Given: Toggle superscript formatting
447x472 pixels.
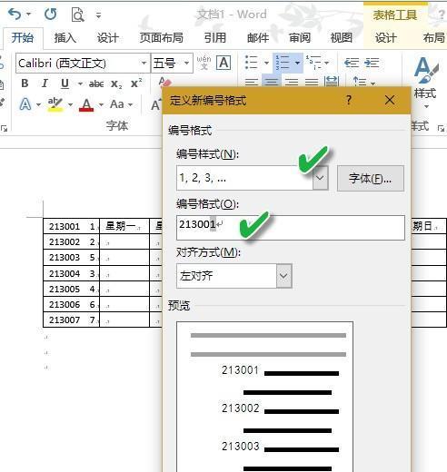Looking at the screenshot, I should tap(136, 84).
